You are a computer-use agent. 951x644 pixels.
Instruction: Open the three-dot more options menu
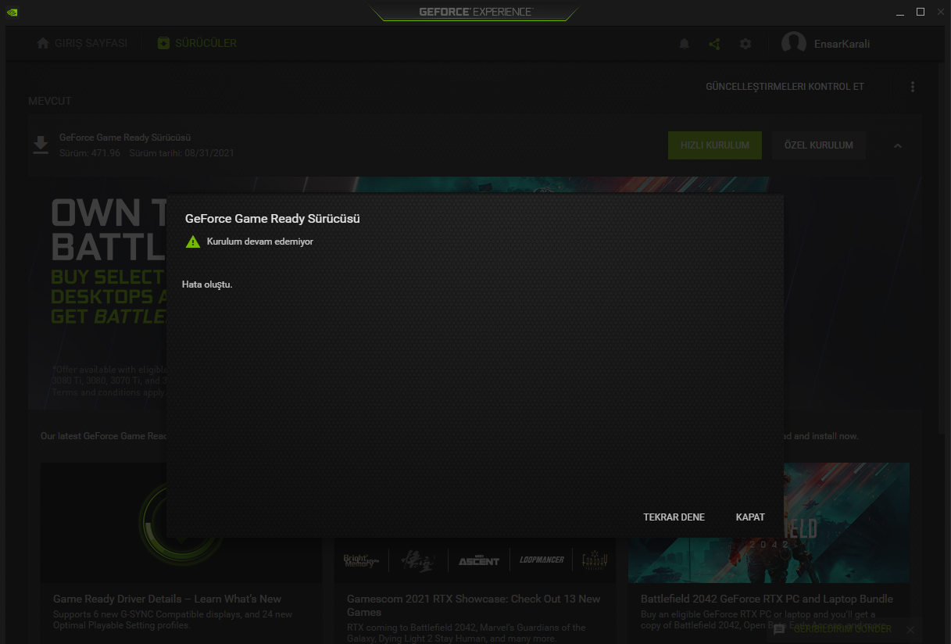coord(913,87)
